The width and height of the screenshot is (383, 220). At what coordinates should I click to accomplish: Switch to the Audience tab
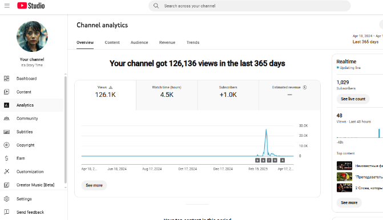pos(139,42)
